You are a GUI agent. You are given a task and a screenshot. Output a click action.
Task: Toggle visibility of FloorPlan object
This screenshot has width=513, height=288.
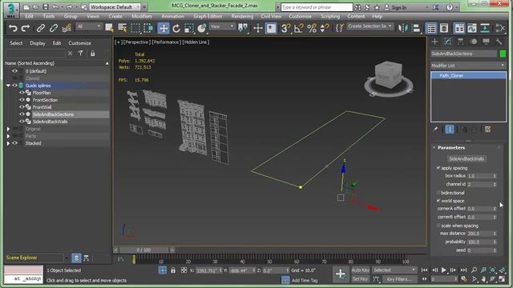pyautogui.click(x=22, y=93)
